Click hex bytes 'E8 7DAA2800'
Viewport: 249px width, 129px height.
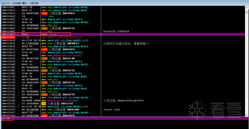pos(30,28)
